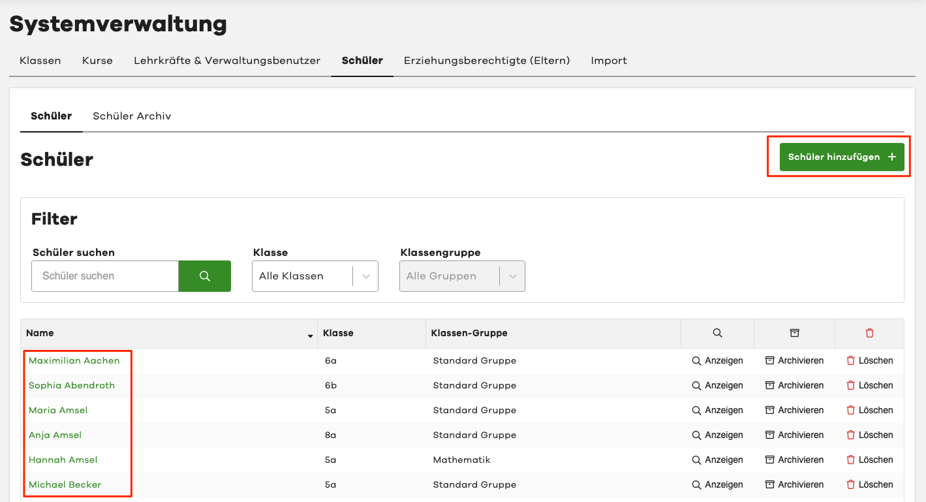Delete Michael Becker from the list
Screen dimensions: 926x502
(x=869, y=484)
